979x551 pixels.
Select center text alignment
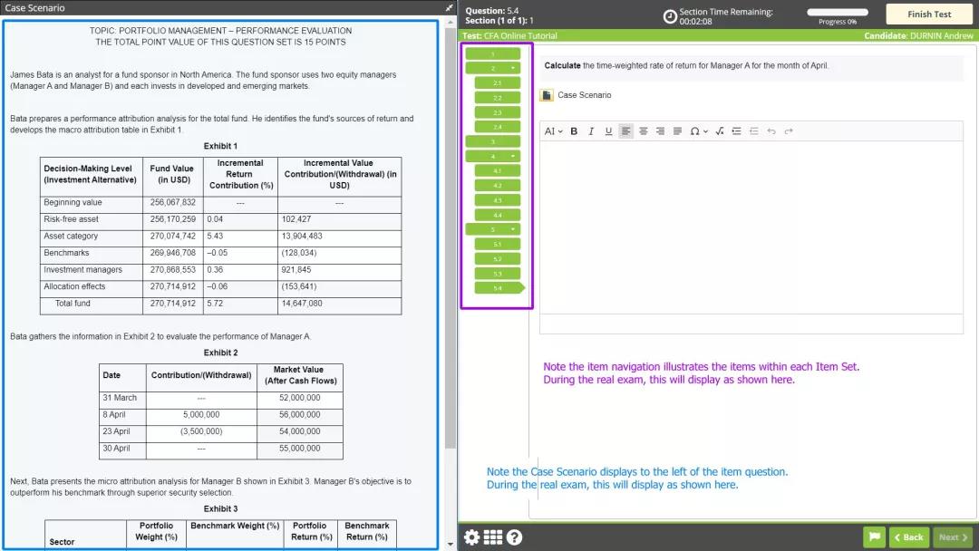coord(644,131)
